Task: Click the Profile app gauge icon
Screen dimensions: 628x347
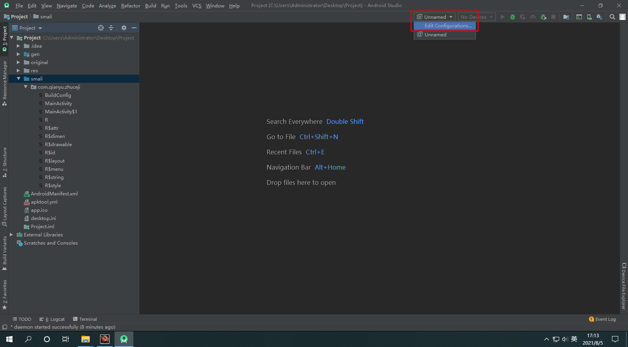Action: 533,17
